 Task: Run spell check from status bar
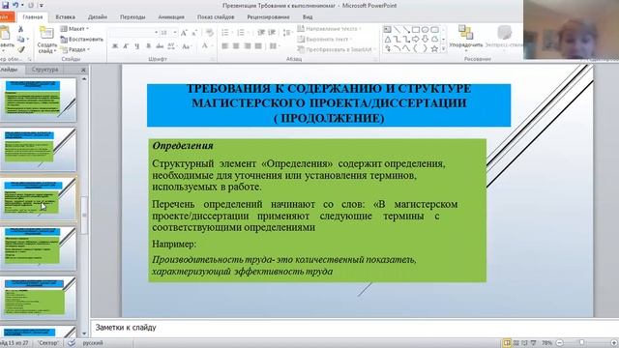click(x=72, y=343)
